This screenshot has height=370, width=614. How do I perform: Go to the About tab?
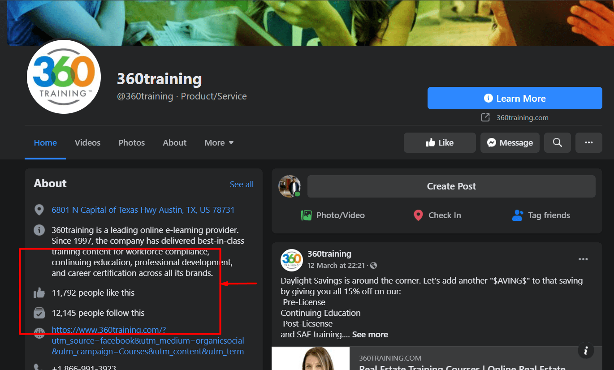tap(175, 143)
